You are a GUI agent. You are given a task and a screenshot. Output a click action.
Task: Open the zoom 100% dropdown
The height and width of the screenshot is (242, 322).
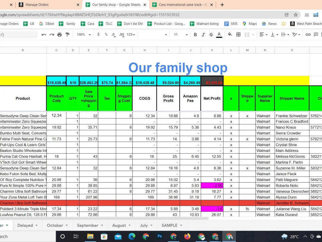coord(84,35)
